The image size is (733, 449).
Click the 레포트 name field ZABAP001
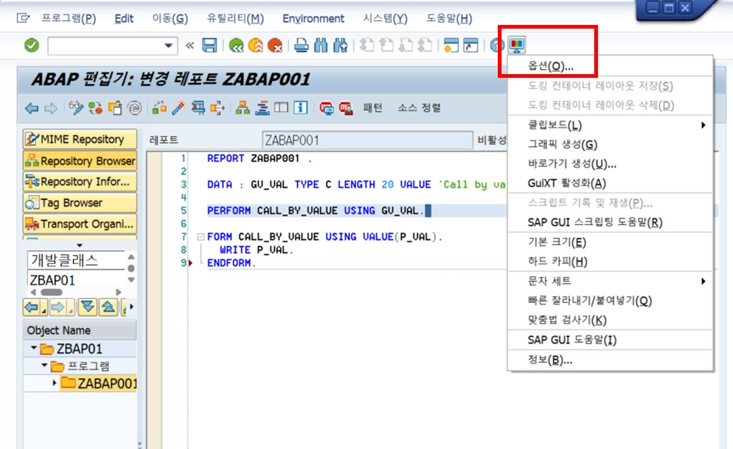tap(368, 140)
